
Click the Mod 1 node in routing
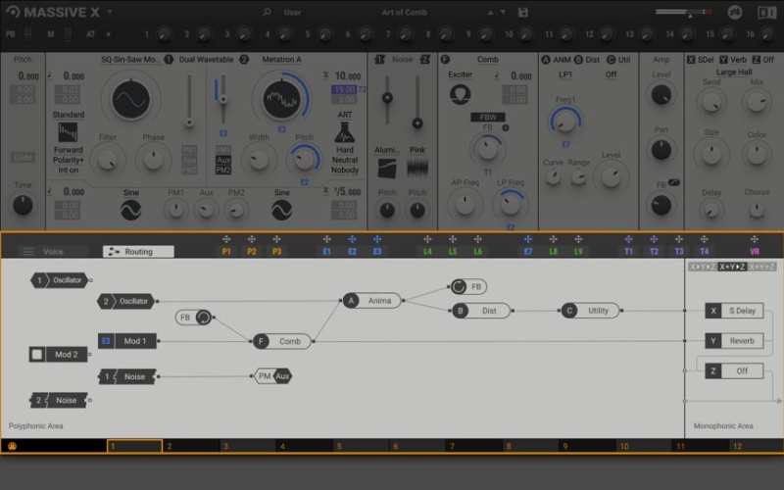click(127, 341)
